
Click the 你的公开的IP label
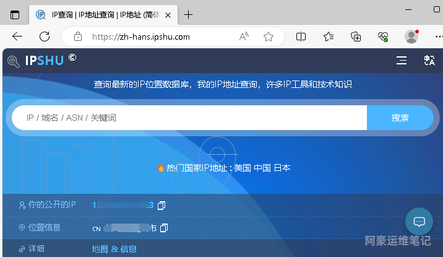pyautogui.click(x=52, y=205)
